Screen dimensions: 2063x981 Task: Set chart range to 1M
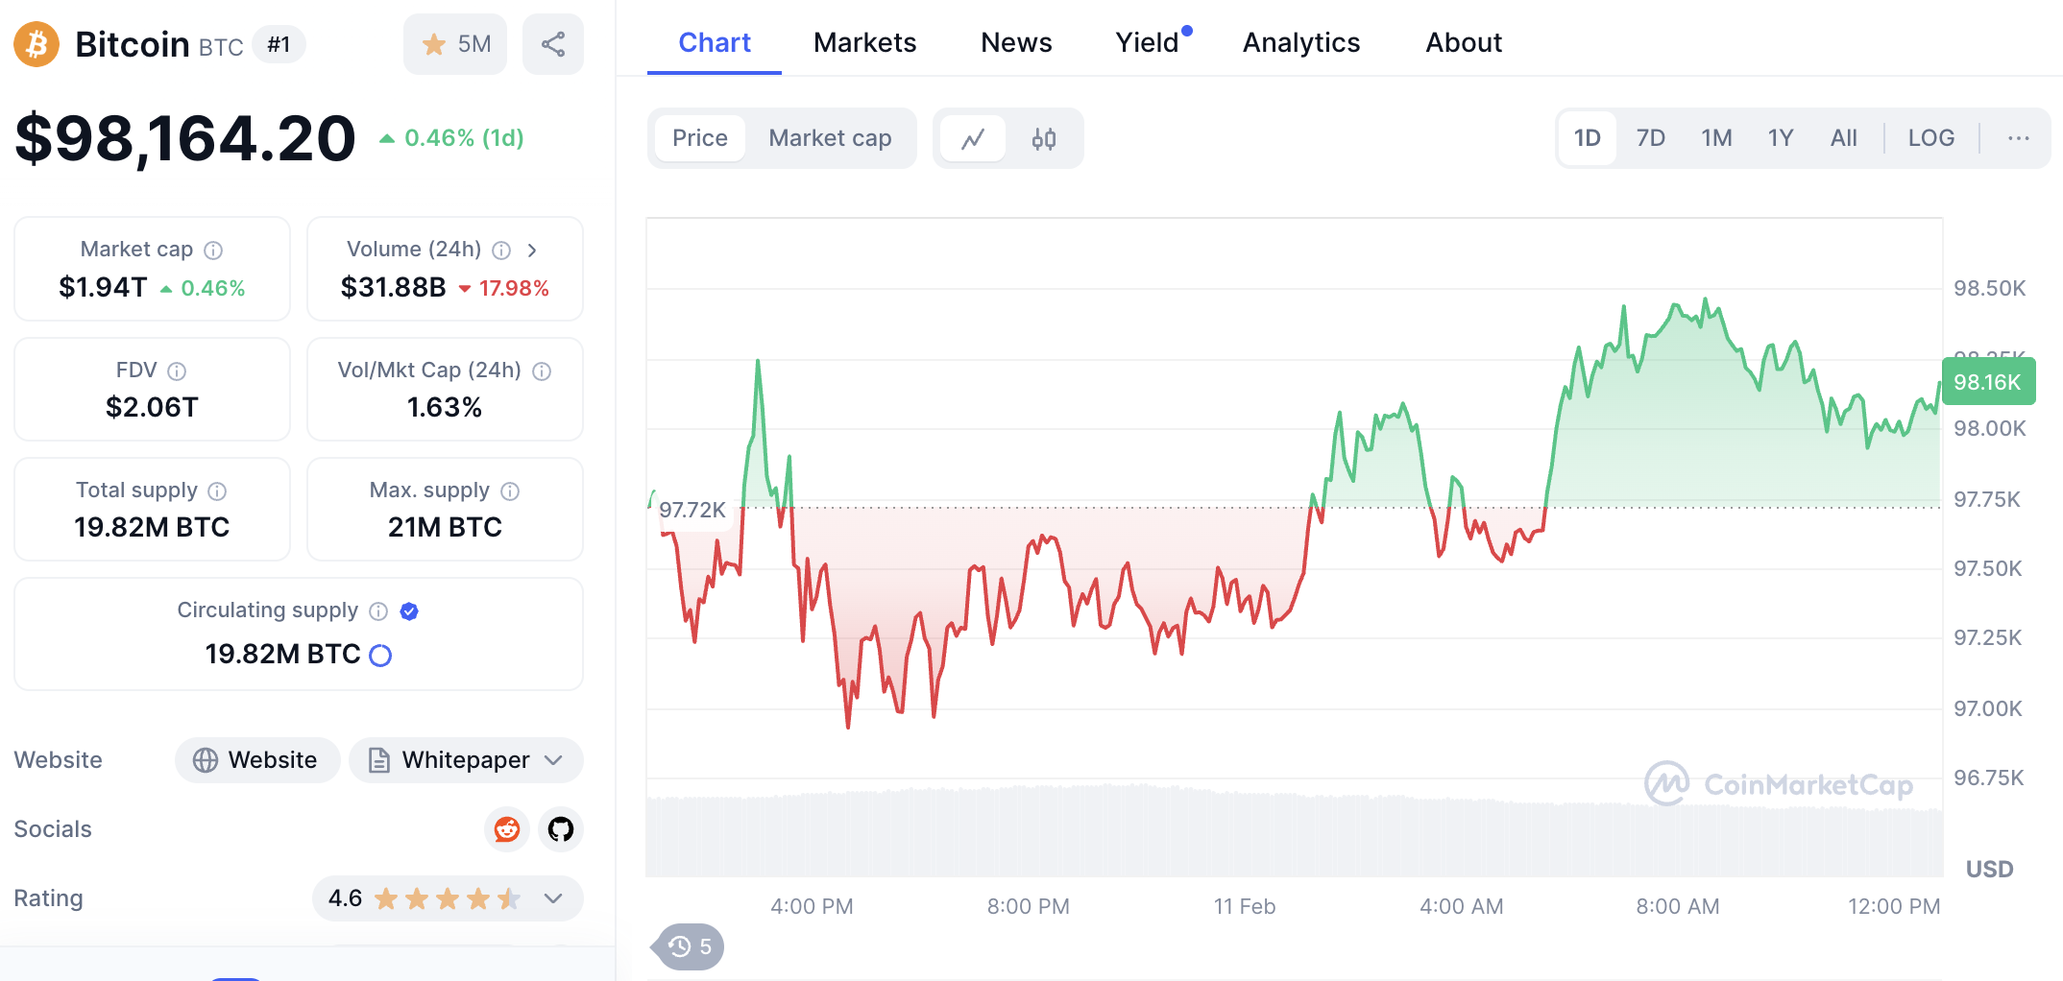(x=1716, y=138)
